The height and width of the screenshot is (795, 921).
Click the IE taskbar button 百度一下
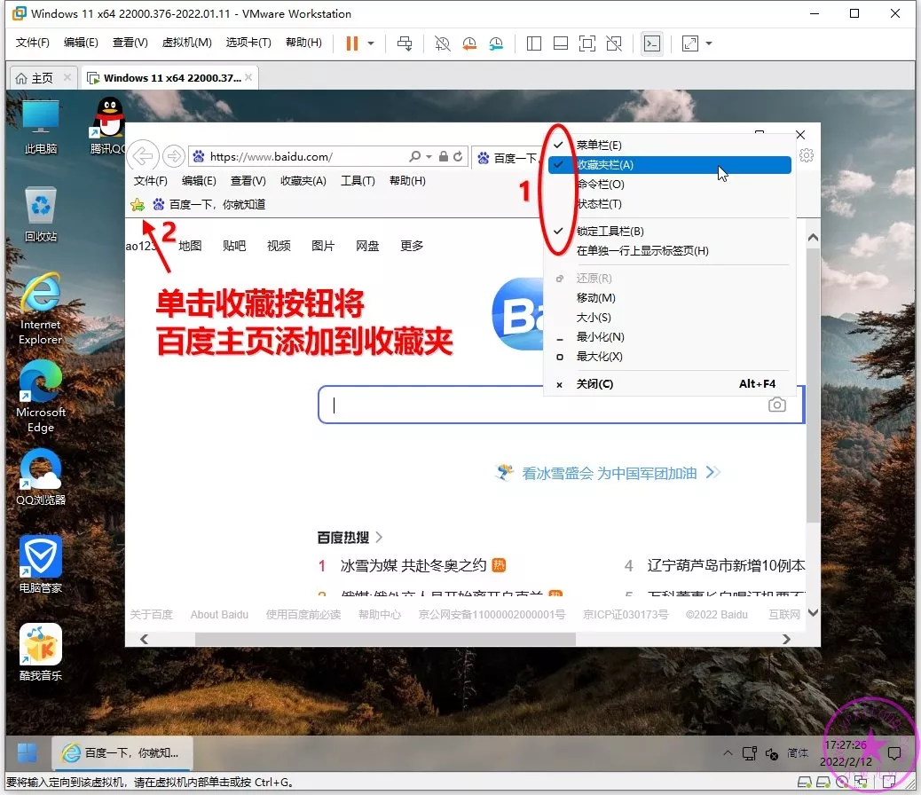pyautogui.click(x=122, y=752)
